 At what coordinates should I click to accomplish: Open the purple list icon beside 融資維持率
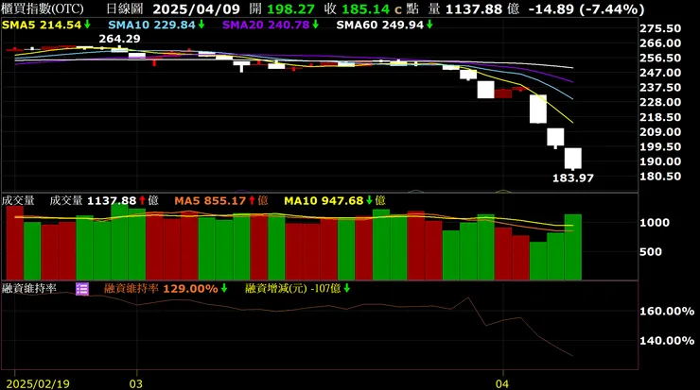82,289
